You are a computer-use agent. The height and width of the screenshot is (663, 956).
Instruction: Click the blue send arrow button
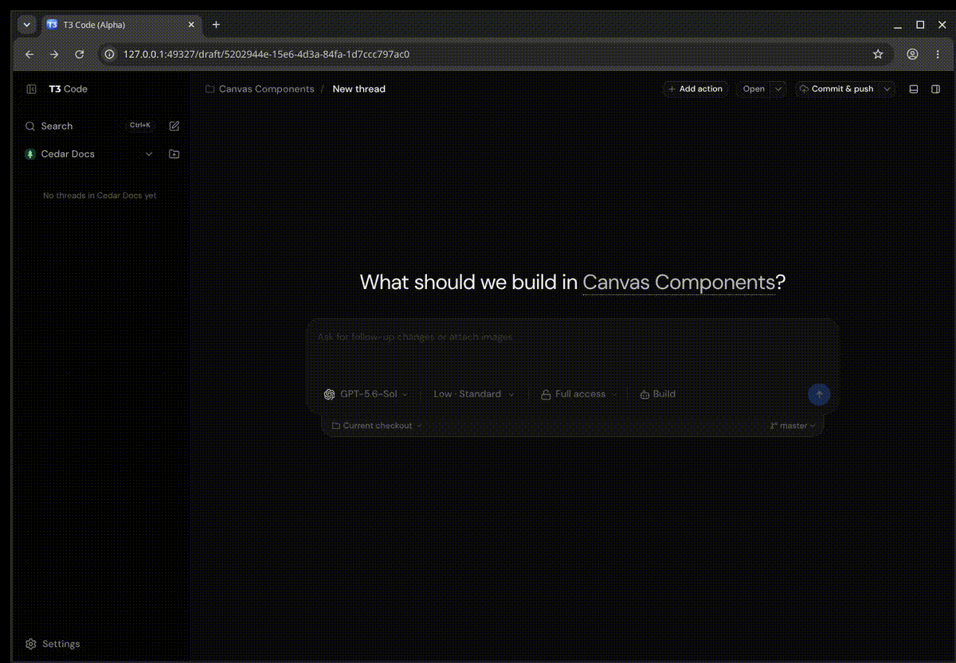[819, 394]
